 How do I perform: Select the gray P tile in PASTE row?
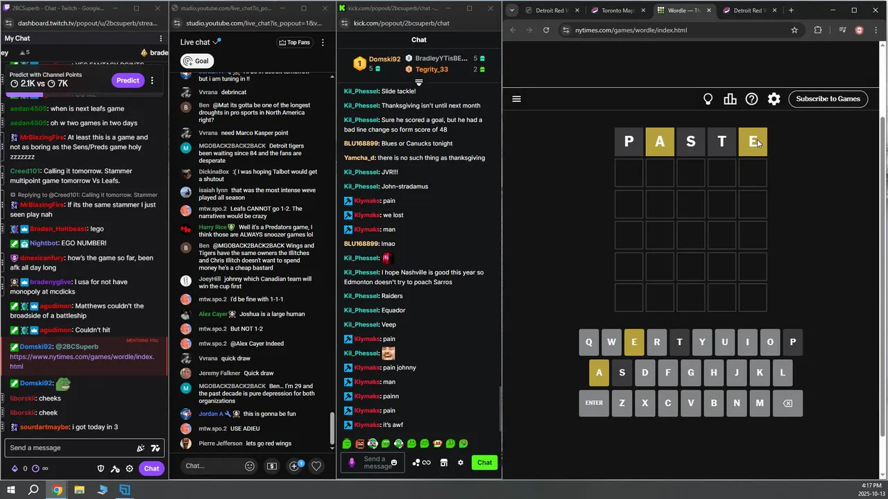point(629,141)
